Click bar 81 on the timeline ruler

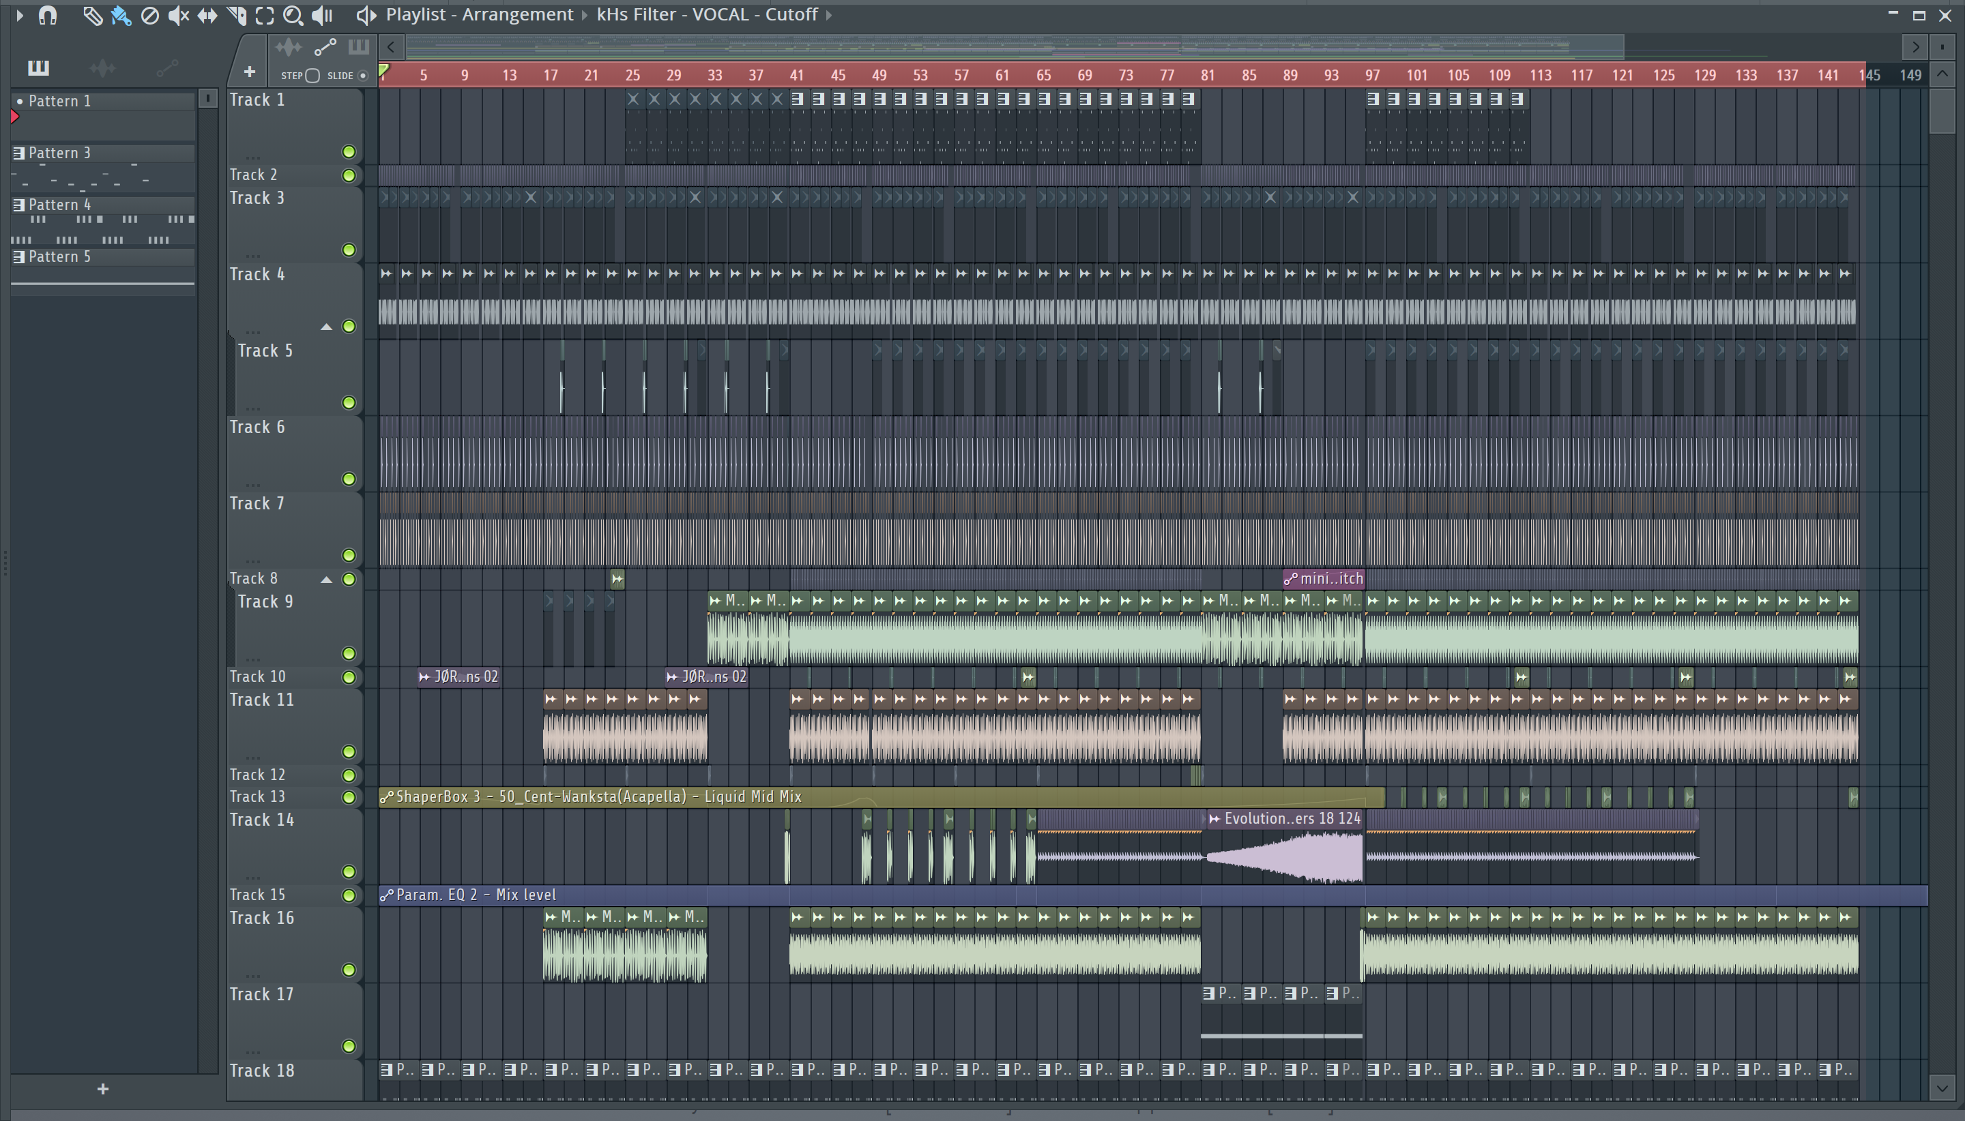point(1207,76)
